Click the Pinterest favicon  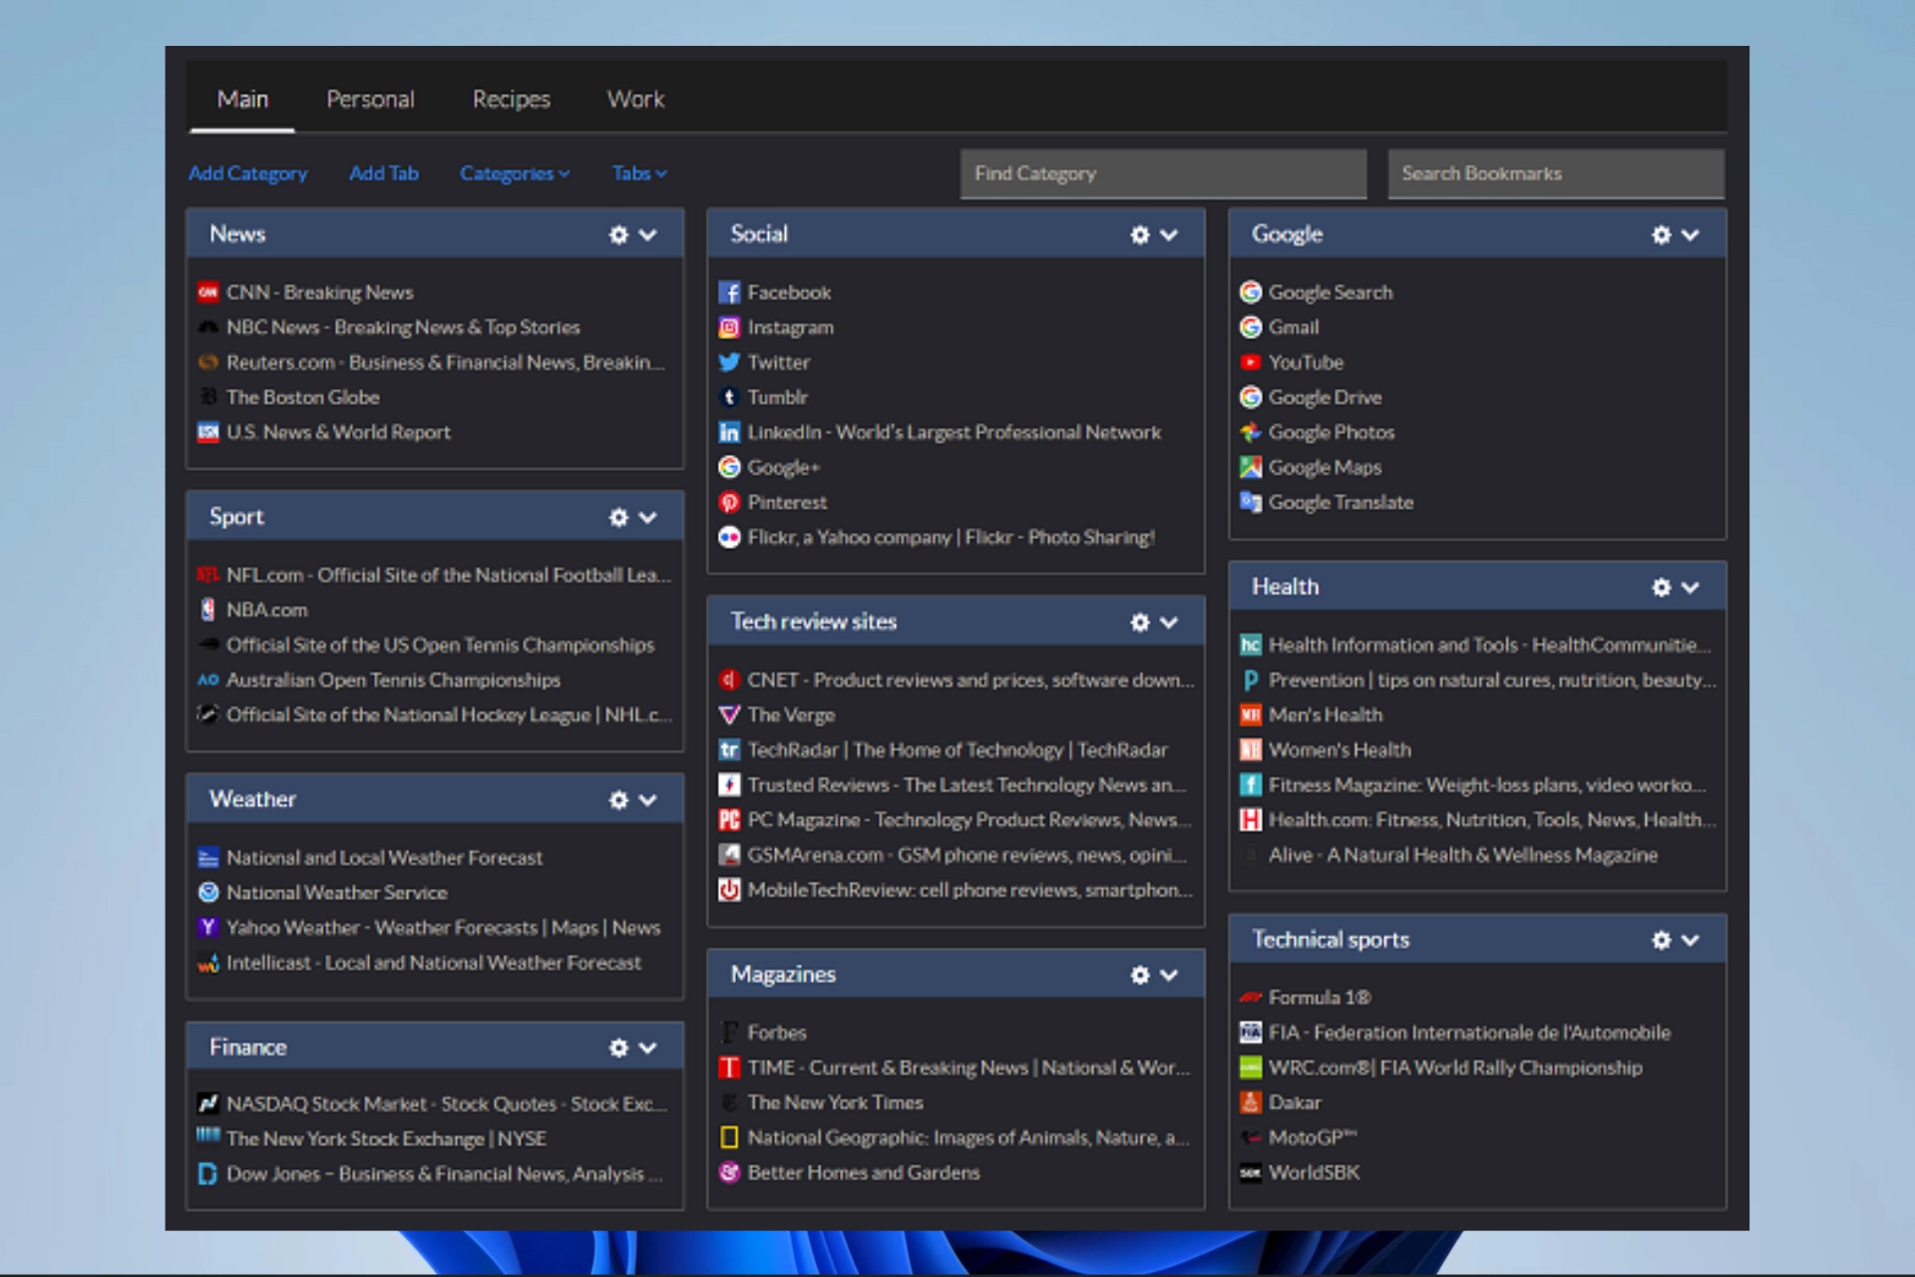coord(729,502)
